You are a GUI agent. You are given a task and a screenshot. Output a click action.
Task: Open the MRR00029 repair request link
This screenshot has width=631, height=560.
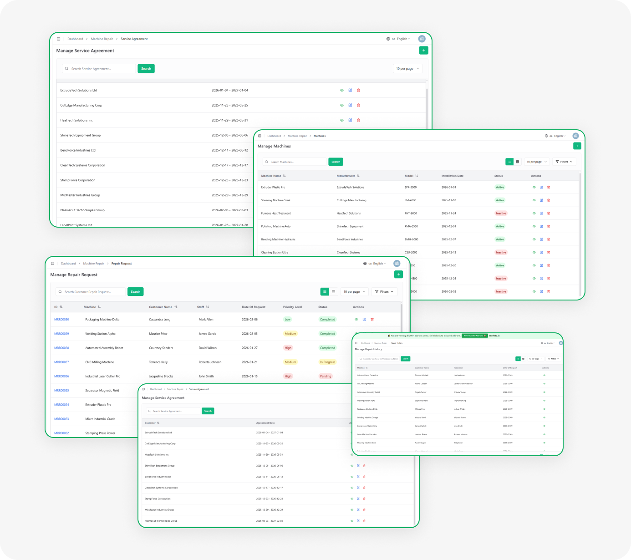pos(61,334)
